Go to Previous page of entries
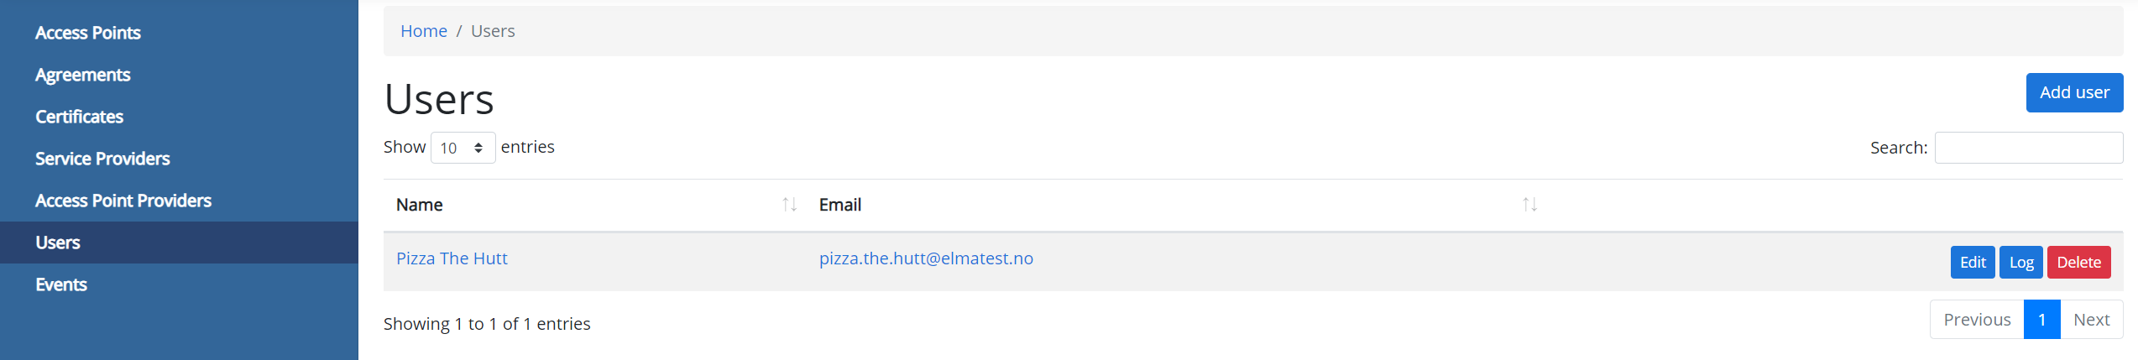 pyautogui.click(x=1977, y=320)
